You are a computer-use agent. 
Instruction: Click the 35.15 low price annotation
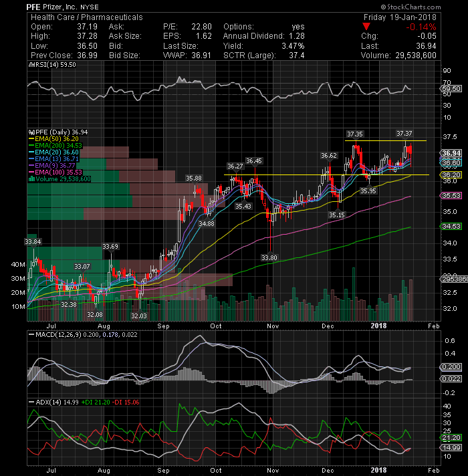pyautogui.click(x=337, y=215)
